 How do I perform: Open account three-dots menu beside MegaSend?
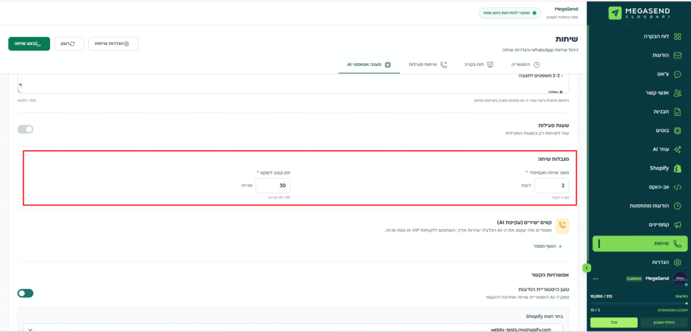[x=595, y=278]
